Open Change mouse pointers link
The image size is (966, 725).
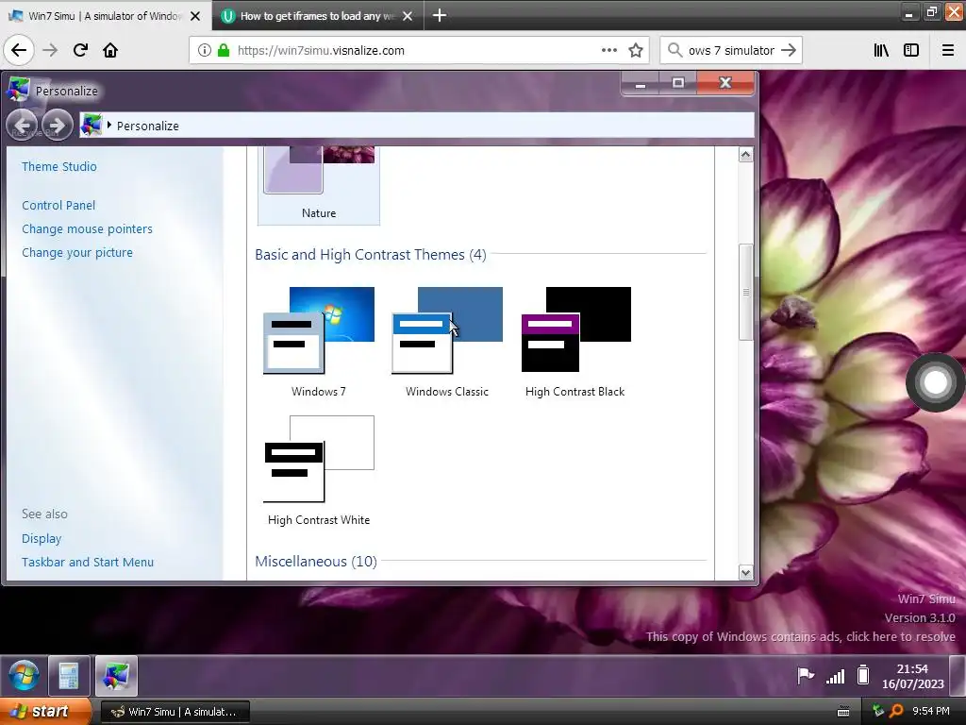pos(87,228)
